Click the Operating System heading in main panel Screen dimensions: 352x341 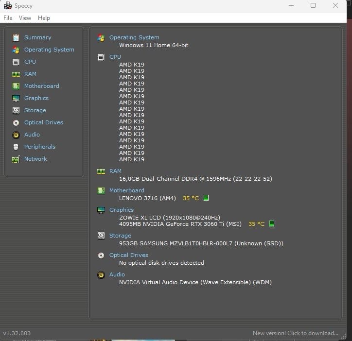coord(134,37)
